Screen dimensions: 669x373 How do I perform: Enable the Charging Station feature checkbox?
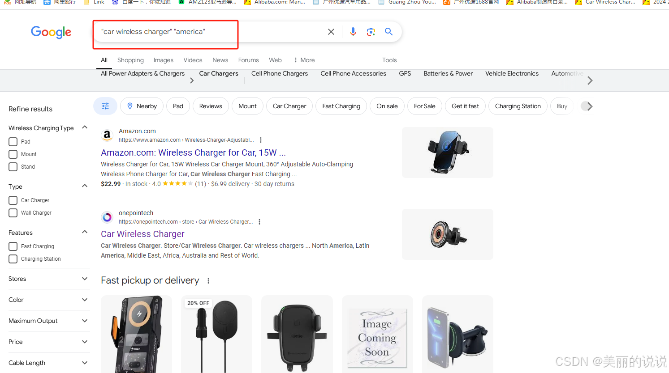coord(13,259)
